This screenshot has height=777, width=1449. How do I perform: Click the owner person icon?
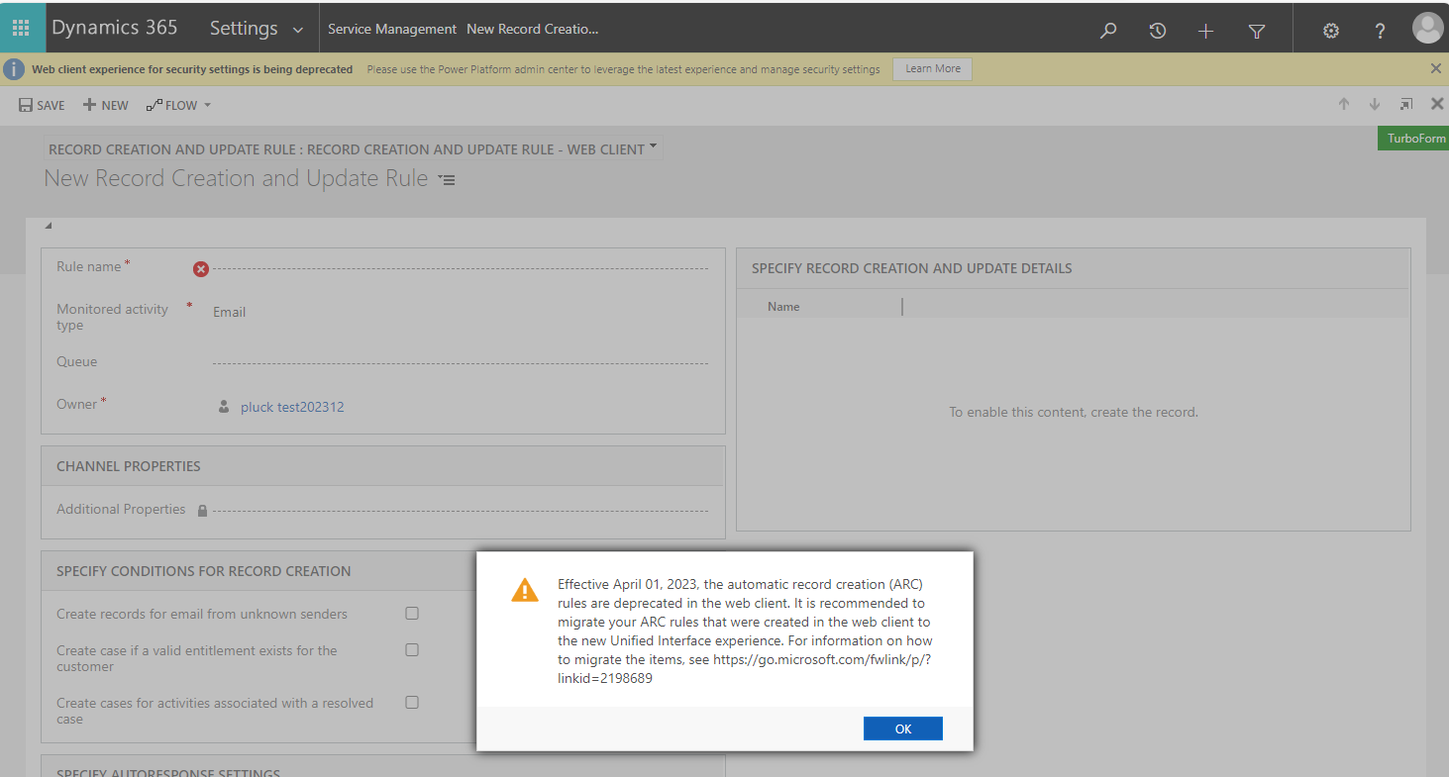pyautogui.click(x=224, y=406)
